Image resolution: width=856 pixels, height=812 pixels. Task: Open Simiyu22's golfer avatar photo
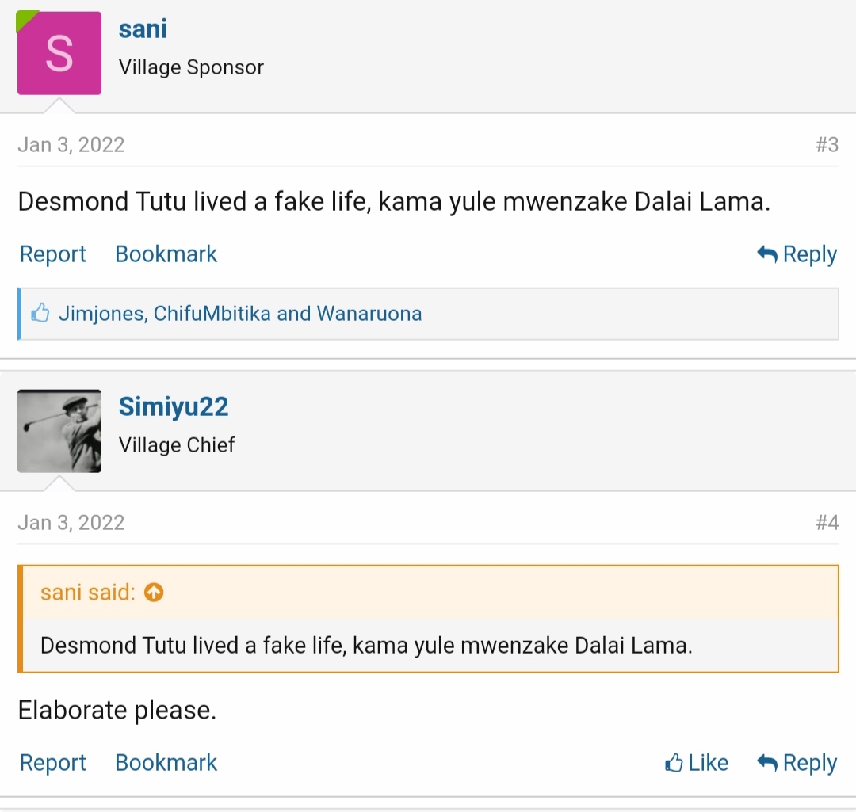59,431
